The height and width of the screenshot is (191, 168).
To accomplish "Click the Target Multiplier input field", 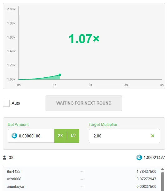I will pyautogui.click(x=124, y=136).
